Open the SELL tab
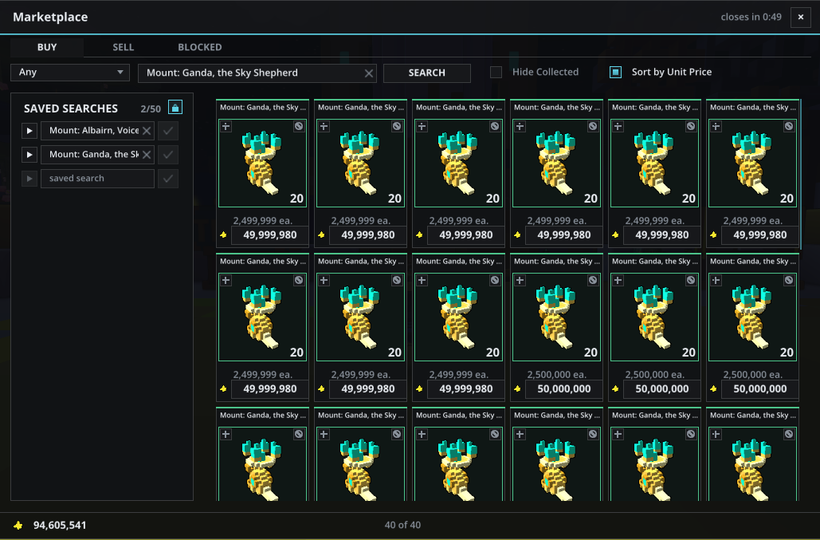The width and height of the screenshot is (820, 540). 124,47
